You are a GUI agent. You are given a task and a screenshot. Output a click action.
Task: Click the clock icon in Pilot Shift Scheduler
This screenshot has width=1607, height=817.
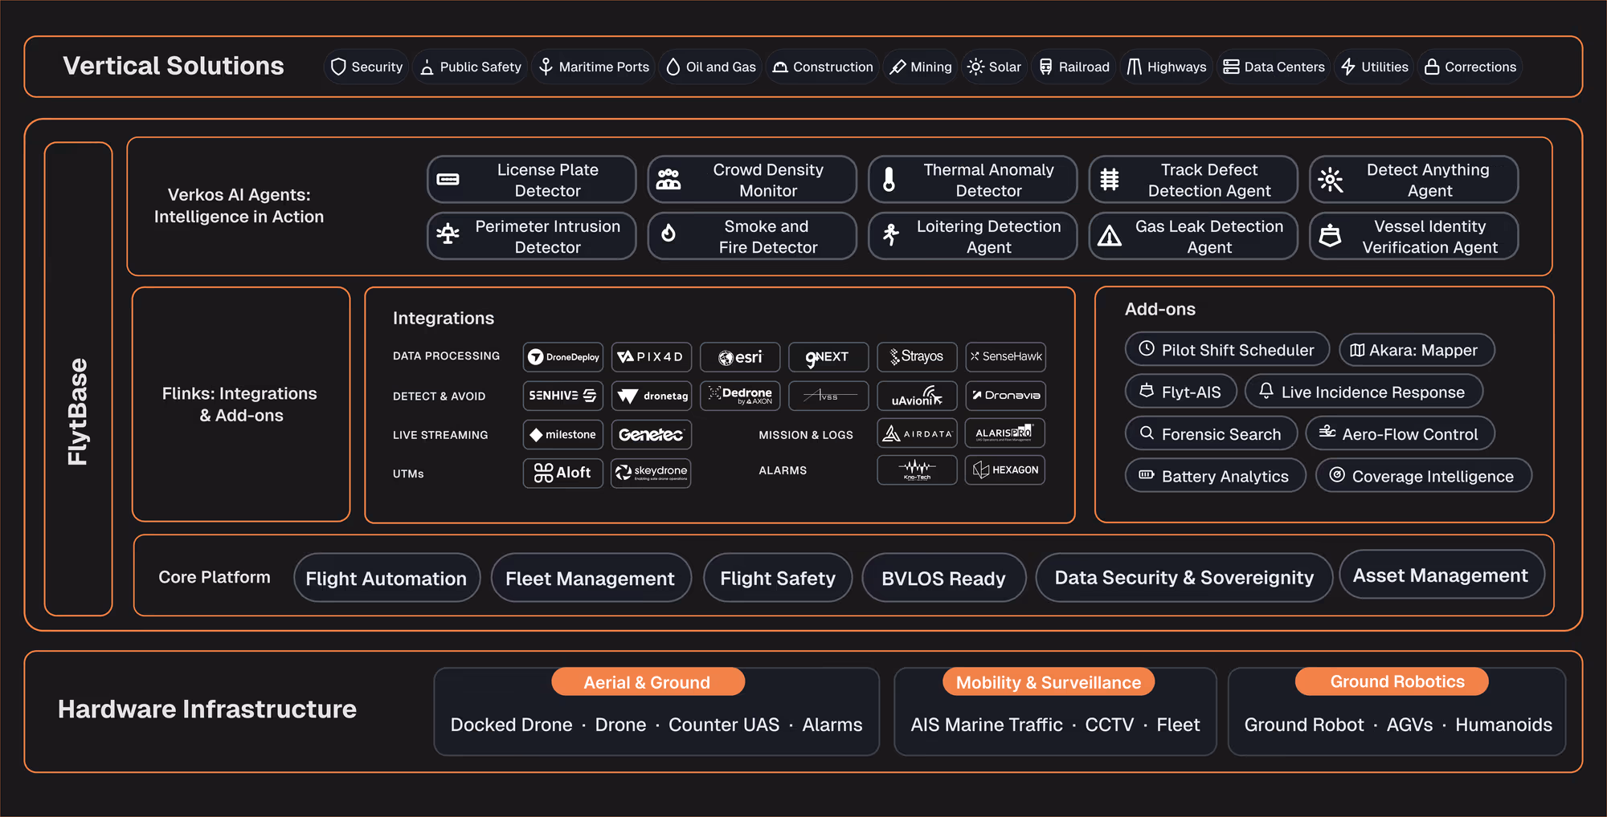pos(1147,348)
